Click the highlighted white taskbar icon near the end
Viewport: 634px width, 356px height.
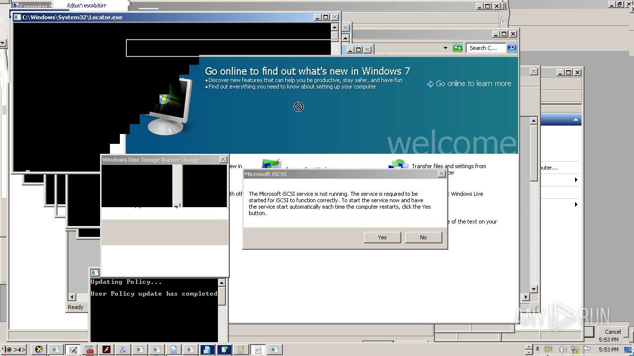click(x=258, y=350)
